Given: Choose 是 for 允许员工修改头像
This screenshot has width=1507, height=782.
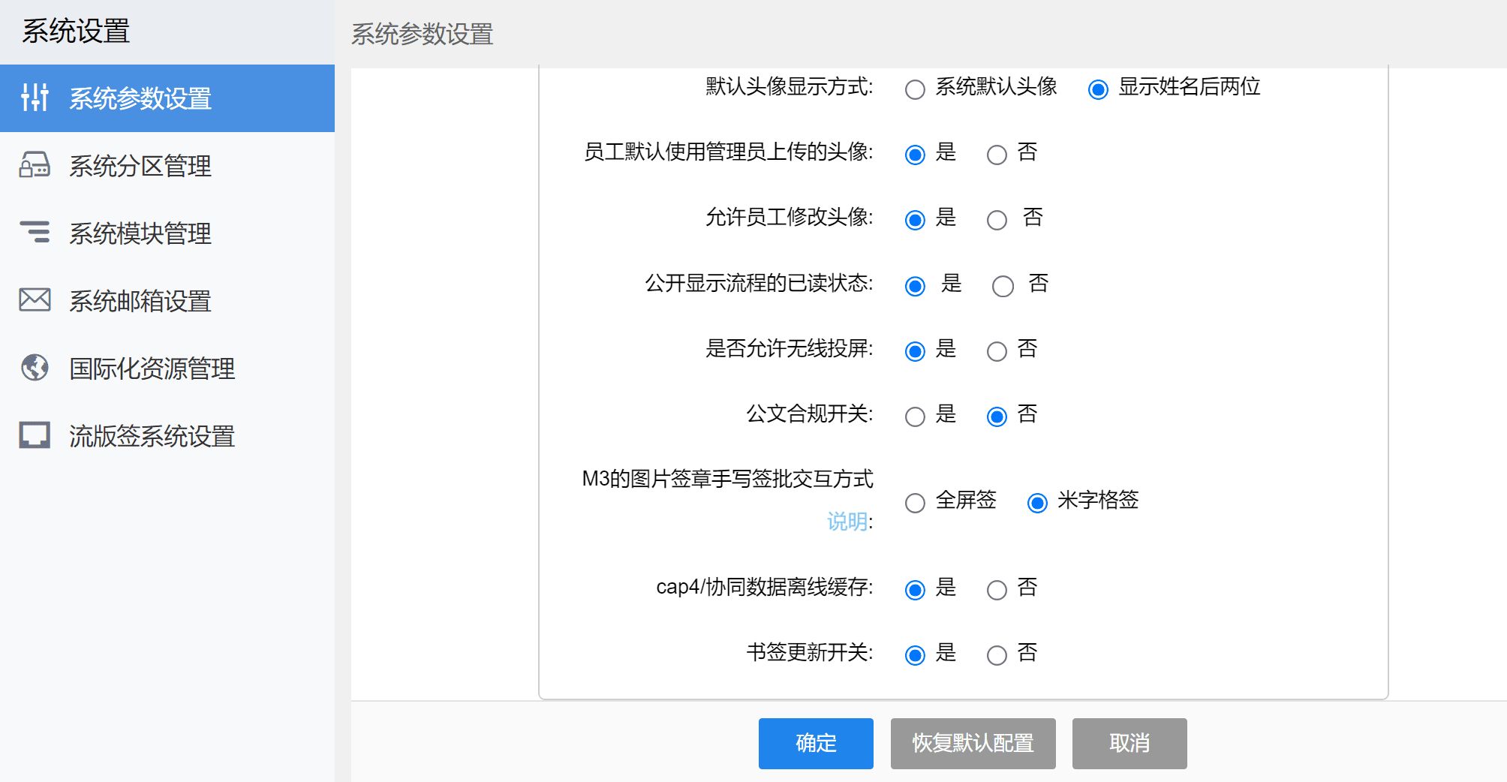Looking at the screenshot, I should [x=915, y=220].
